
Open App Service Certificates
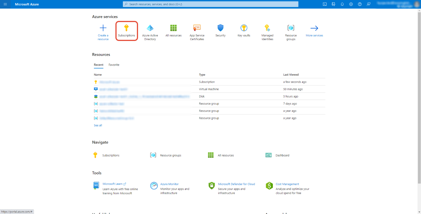coord(197,28)
